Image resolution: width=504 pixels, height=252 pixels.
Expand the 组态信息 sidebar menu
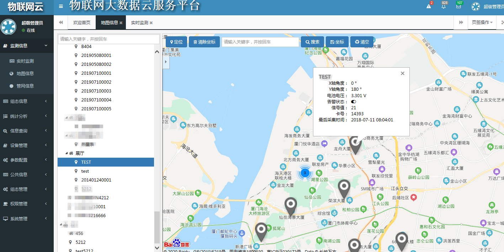27,101
